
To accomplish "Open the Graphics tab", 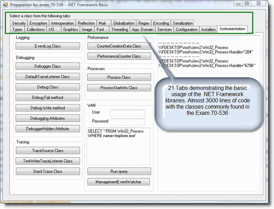I will [x=71, y=30].
